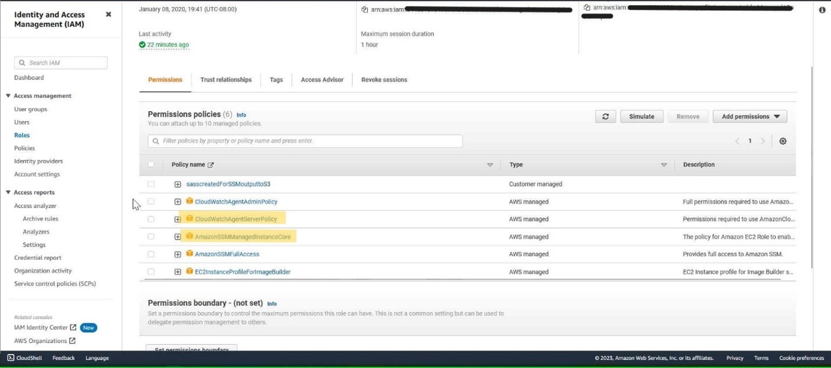Click Info link beside Permissions boundary

[x=271, y=304]
